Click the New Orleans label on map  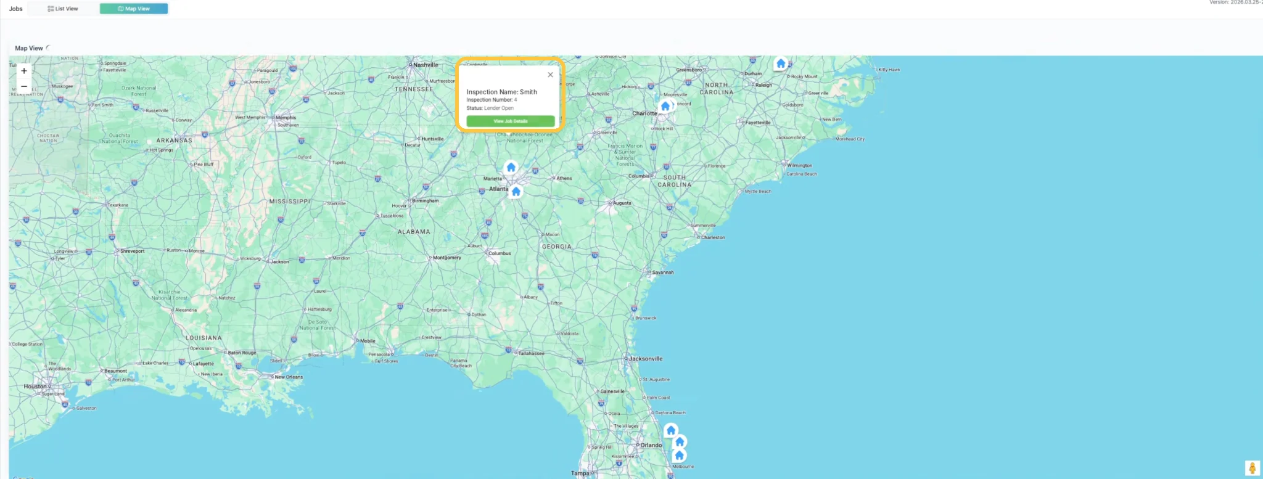click(x=289, y=377)
